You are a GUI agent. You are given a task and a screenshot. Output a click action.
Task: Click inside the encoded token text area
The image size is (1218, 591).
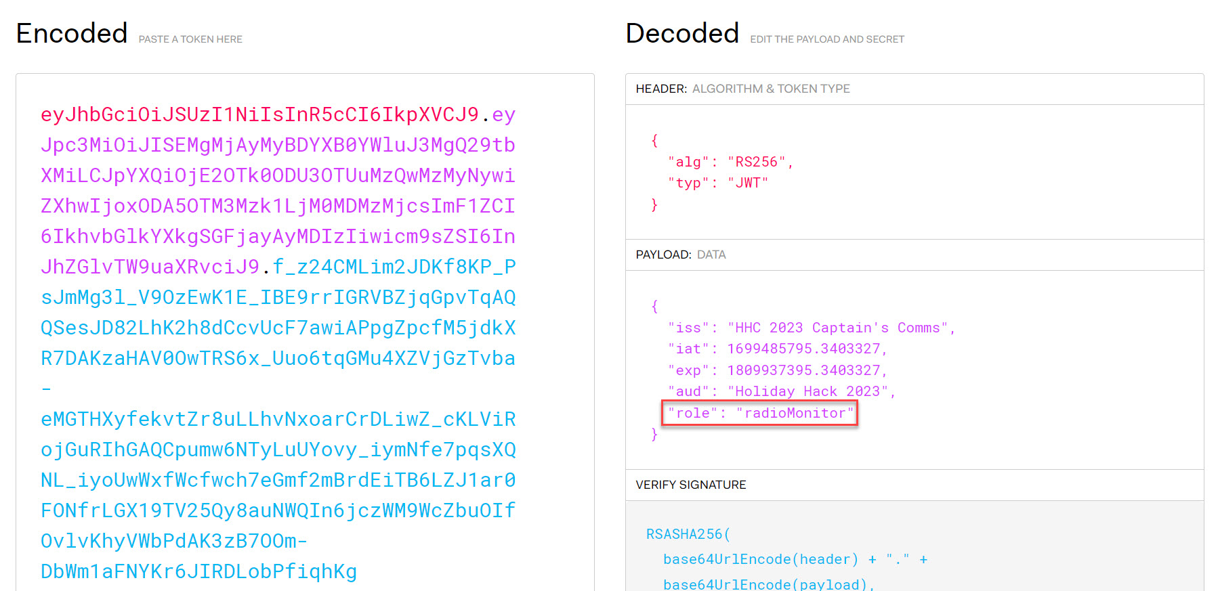pyautogui.click(x=305, y=332)
